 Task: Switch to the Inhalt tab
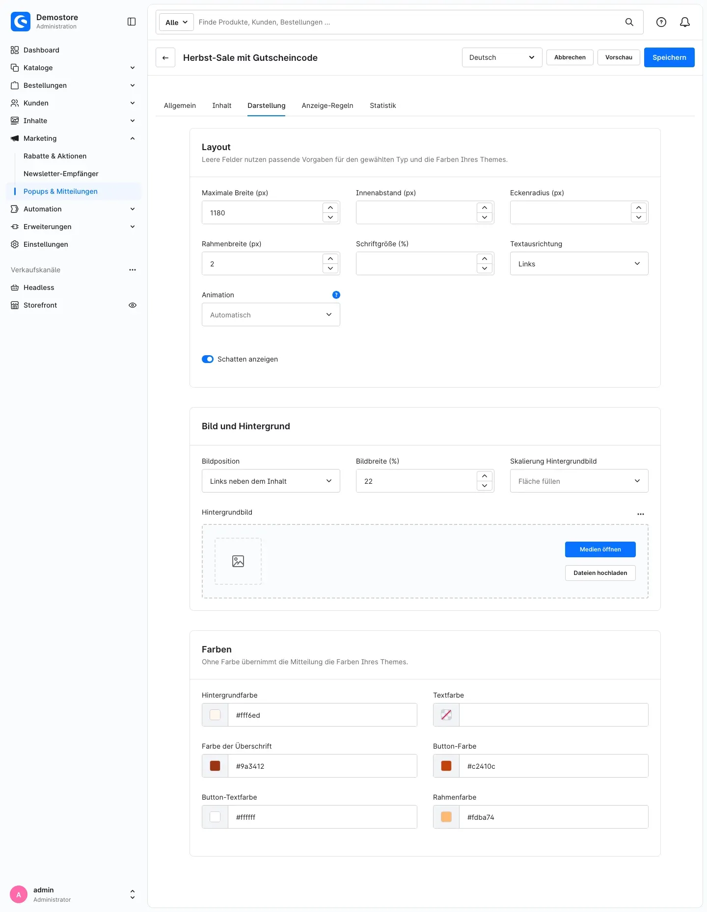click(221, 105)
